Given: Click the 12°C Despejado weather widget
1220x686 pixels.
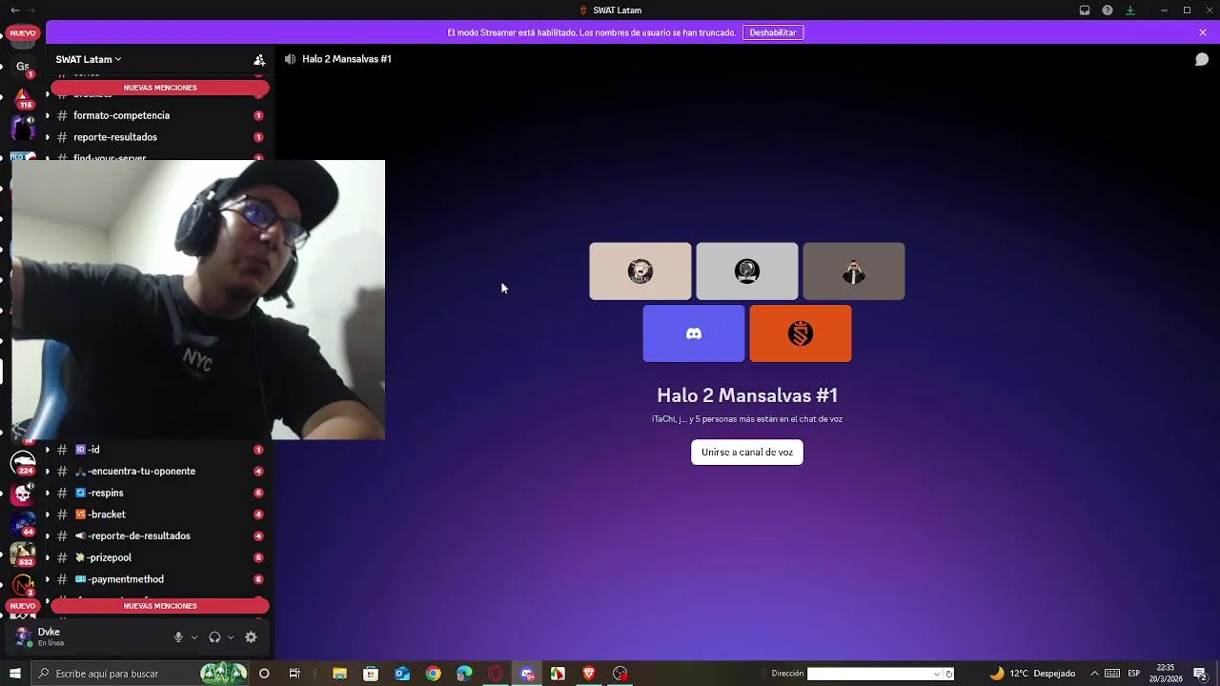Looking at the screenshot, I should [1032, 674].
